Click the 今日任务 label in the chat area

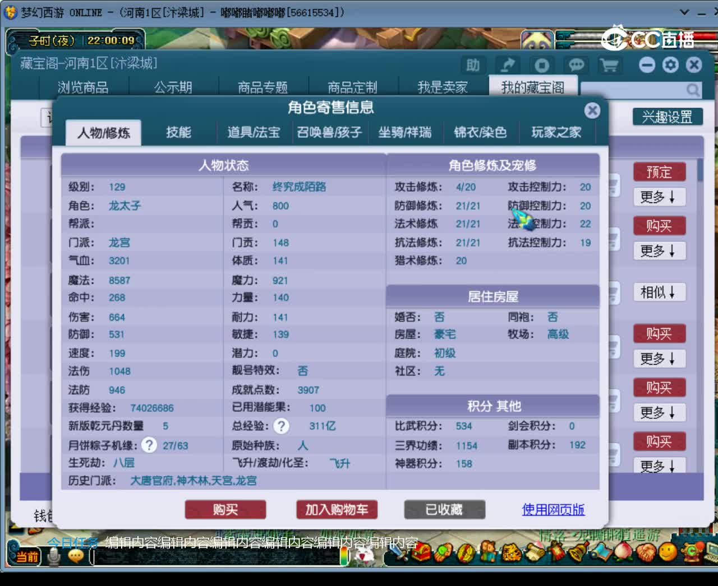click(x=72, y=542)
